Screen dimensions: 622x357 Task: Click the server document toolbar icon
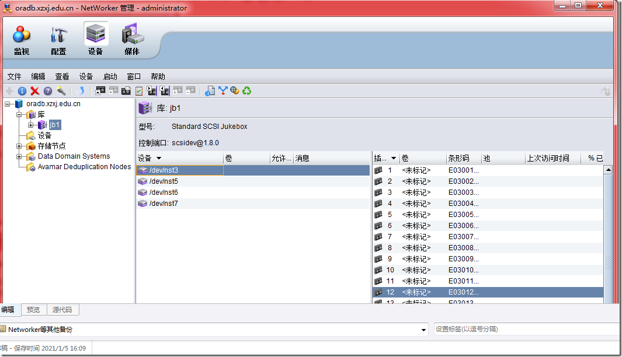pos(210,91)
